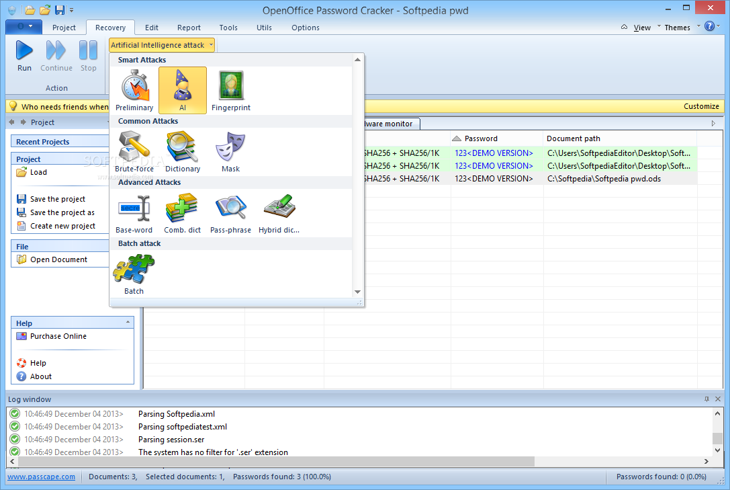Expand the quick access toolbar customize arrow
This screenshot has height=490, width=730.
[x=72, y=10]
